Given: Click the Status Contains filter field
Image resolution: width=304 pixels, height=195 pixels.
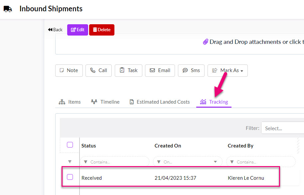Looking at the screenshot, I should (114, 162).
